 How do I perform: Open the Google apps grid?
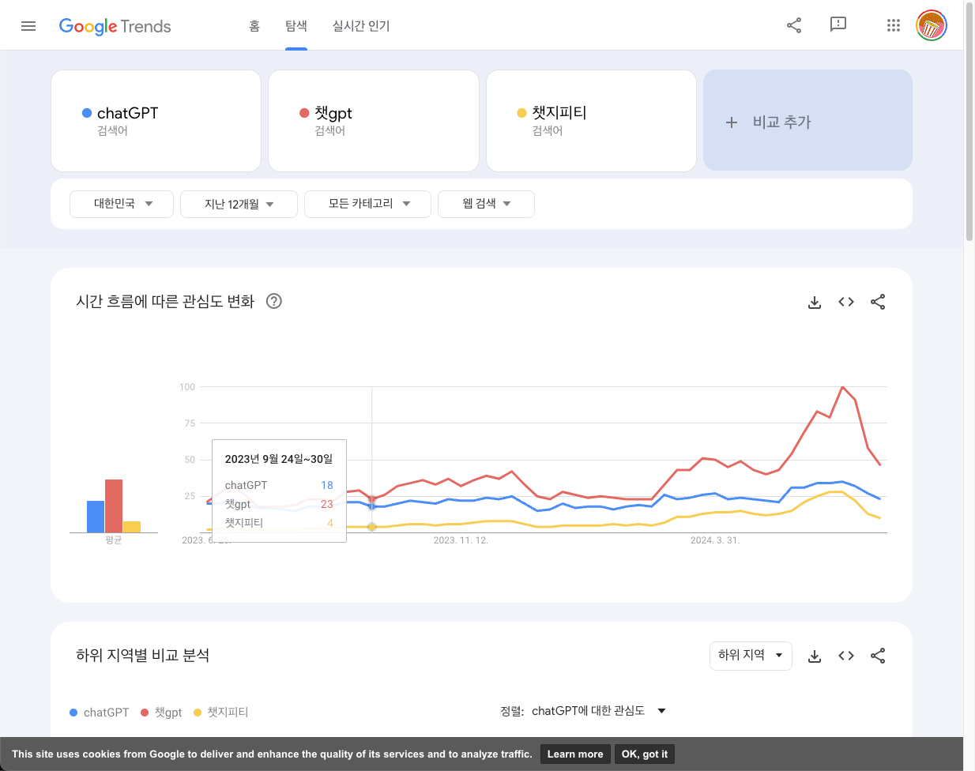pyautogui.click(x=893, y=25)
